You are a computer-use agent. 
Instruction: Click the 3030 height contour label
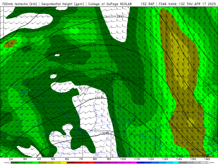(x=100, y=98)
